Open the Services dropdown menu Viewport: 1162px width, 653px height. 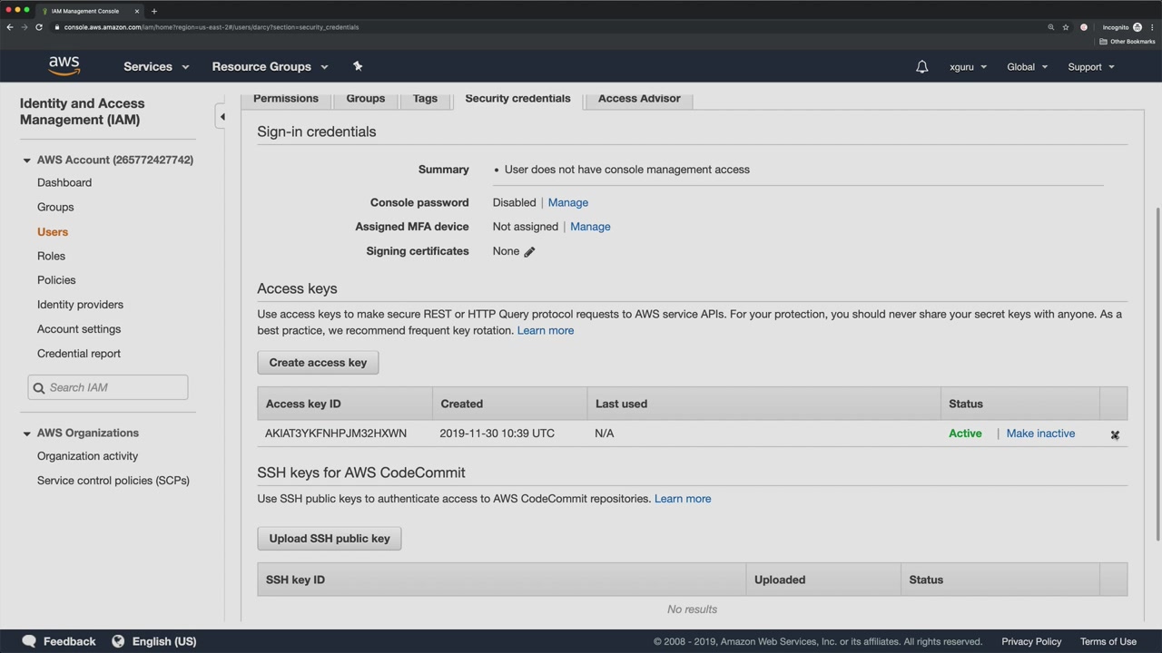click(156, 67)
